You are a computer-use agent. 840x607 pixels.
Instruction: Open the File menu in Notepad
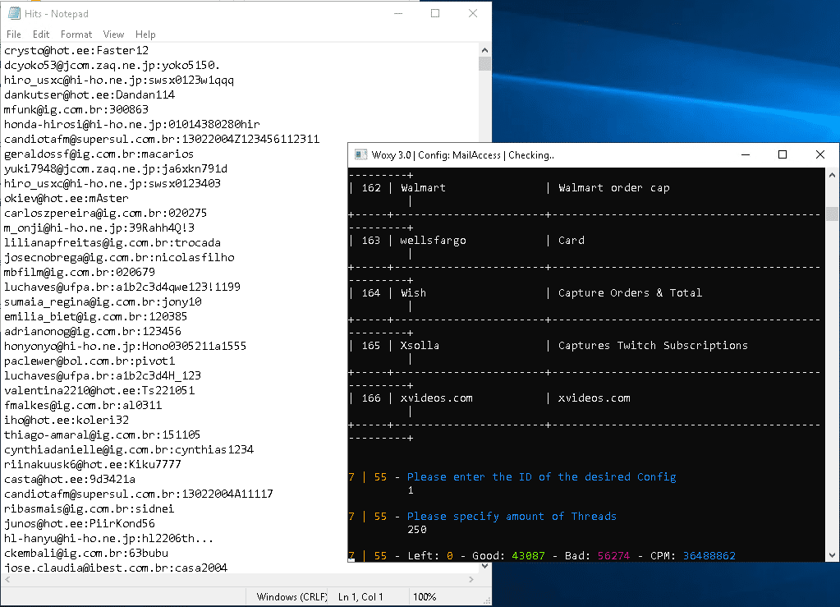pyautogui.click(x=14, y=34)
